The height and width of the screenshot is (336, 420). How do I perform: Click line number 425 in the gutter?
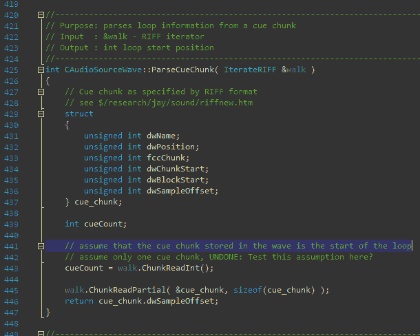pos(11,70)
